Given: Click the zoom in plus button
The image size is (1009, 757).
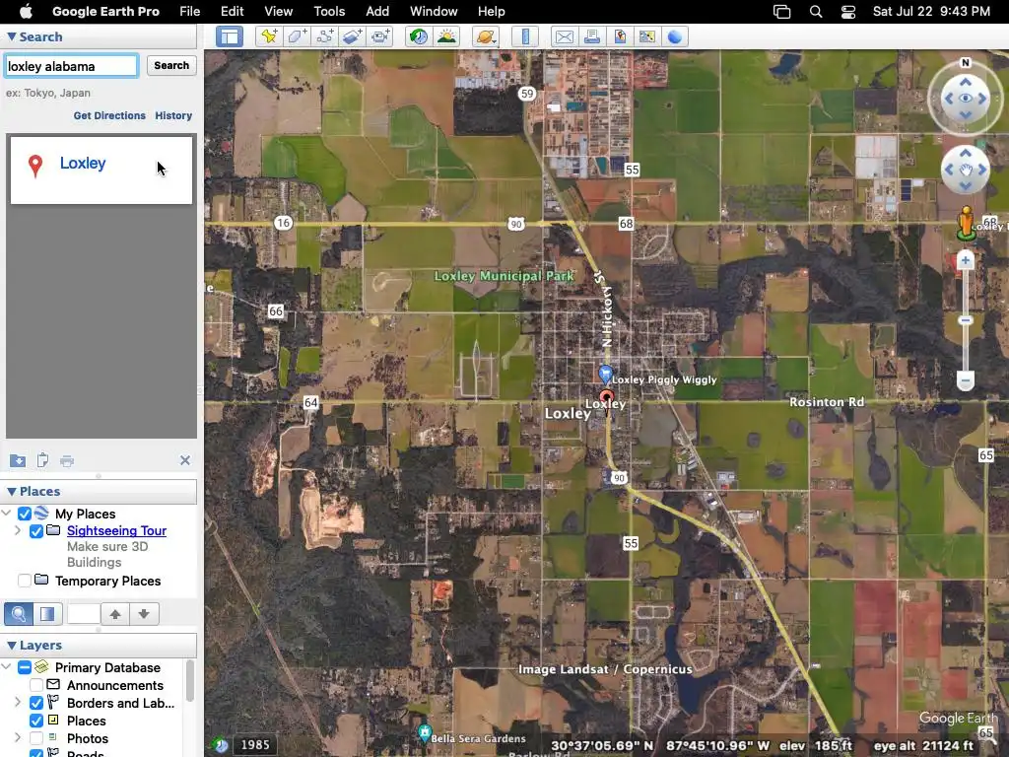Looking at the screenshot, I should (966, 260).
